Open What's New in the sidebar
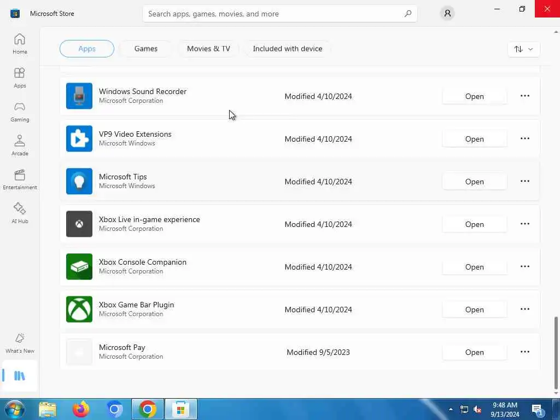560x420 pixels. (20, 343)
